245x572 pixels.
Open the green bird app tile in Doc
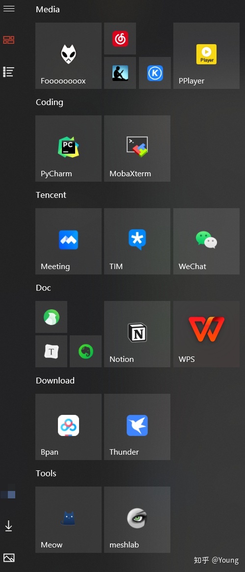tap(52, 317)
